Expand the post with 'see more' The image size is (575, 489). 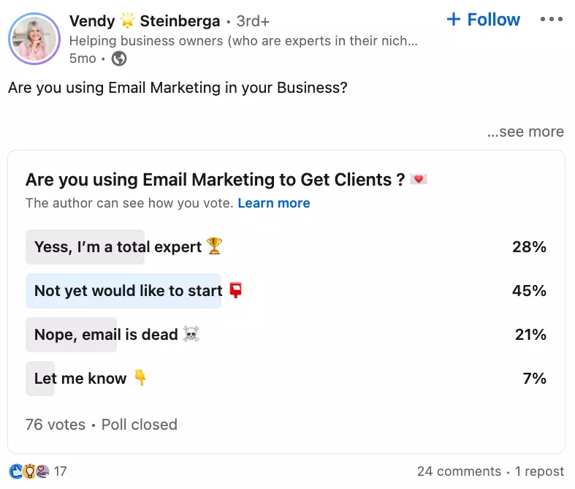point(525,132)
